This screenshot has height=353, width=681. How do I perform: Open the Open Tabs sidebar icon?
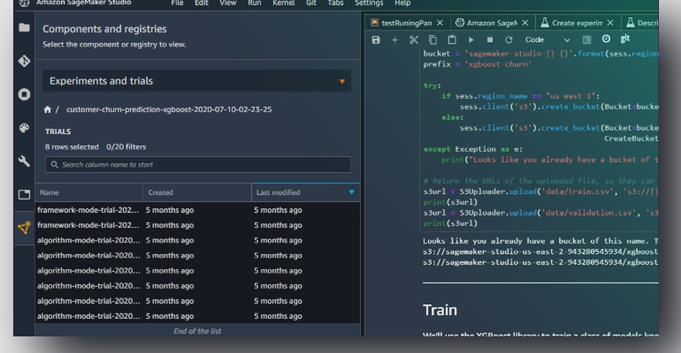tap(25, 195)
